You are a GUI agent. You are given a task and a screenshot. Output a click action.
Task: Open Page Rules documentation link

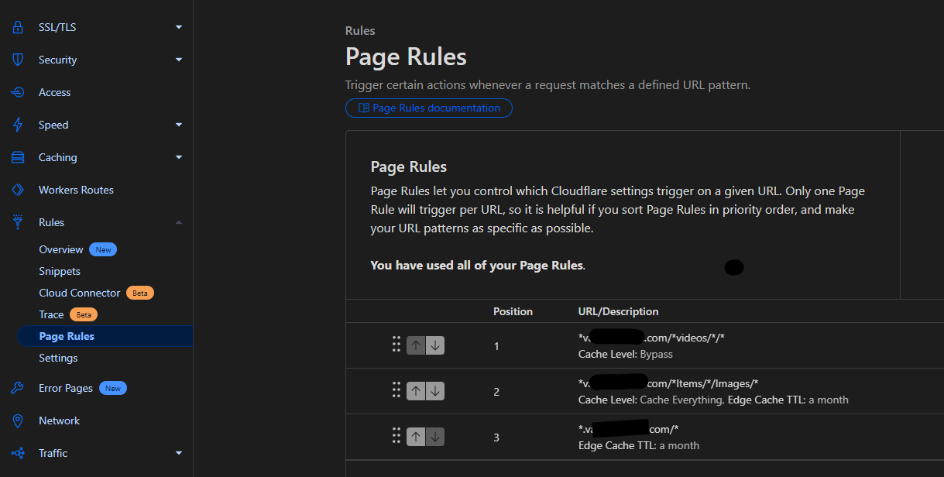pyautogui.click(x=428, y=108)
